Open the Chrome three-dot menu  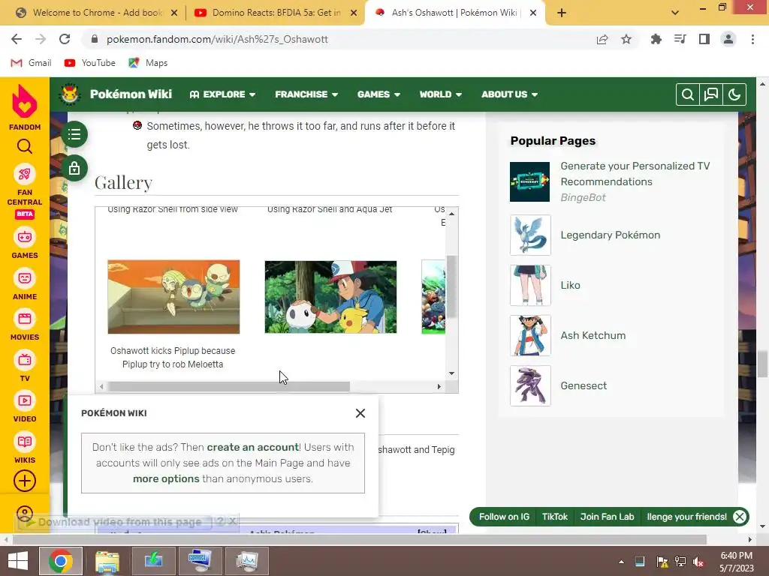point(752,39)
